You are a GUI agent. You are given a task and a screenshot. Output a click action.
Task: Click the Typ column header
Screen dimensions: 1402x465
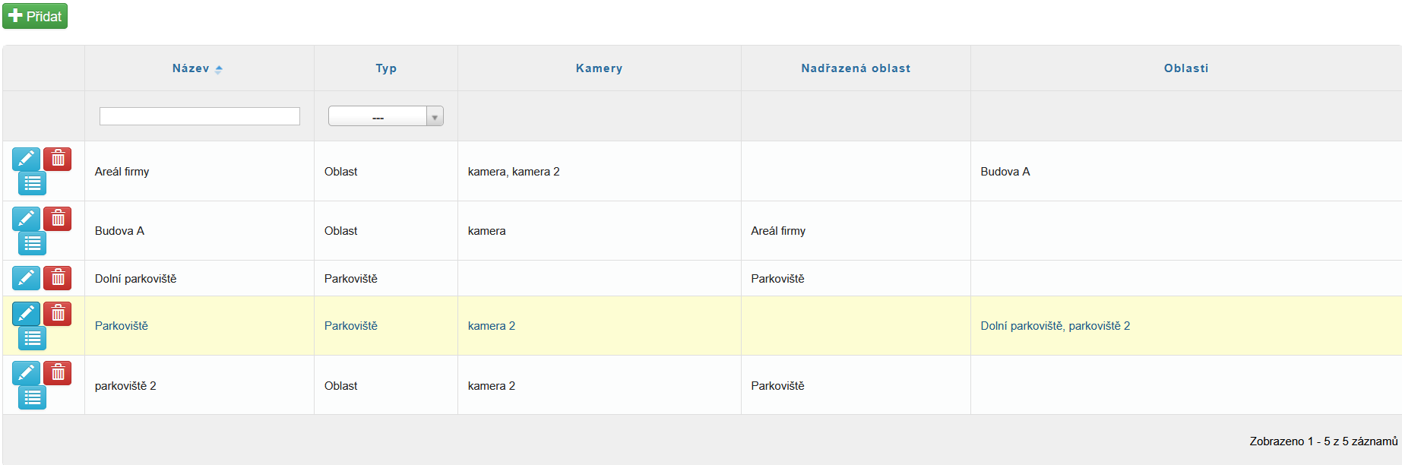pyautogui.click(x=385, y=68)
